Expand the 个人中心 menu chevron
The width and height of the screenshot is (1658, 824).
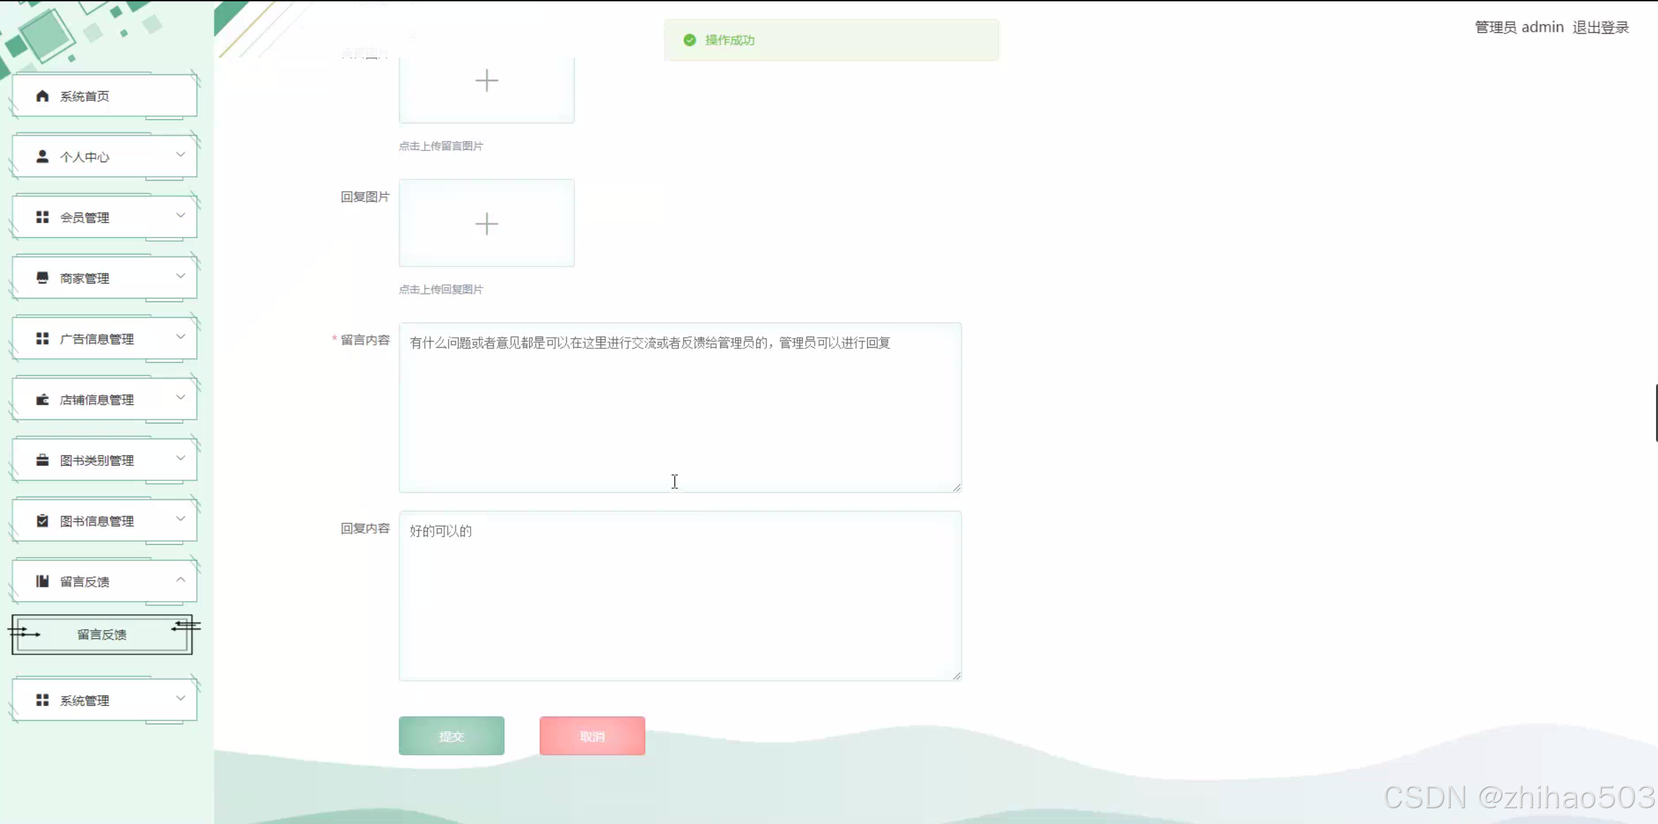tap(180, 154)
